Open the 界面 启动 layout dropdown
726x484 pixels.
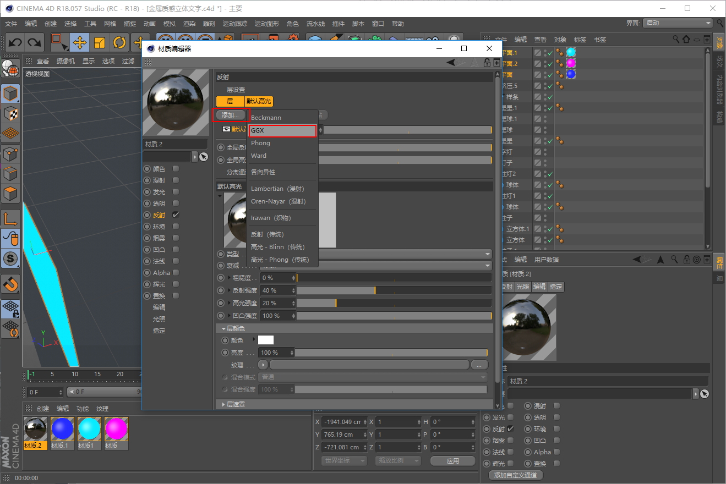click(679, 23)
